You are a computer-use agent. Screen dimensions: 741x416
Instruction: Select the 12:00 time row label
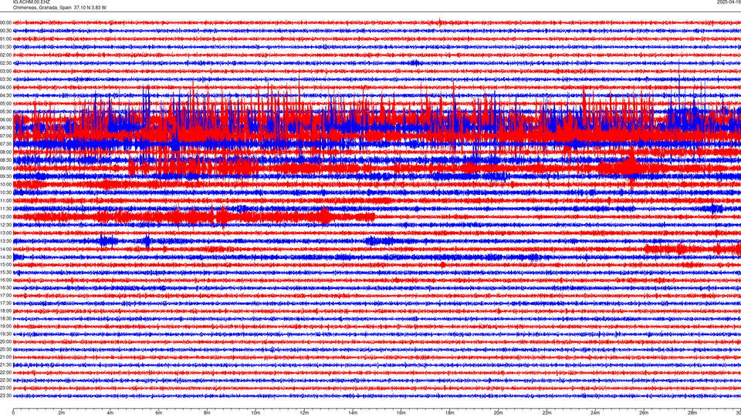pyautogui.click(x=5, y=217)
